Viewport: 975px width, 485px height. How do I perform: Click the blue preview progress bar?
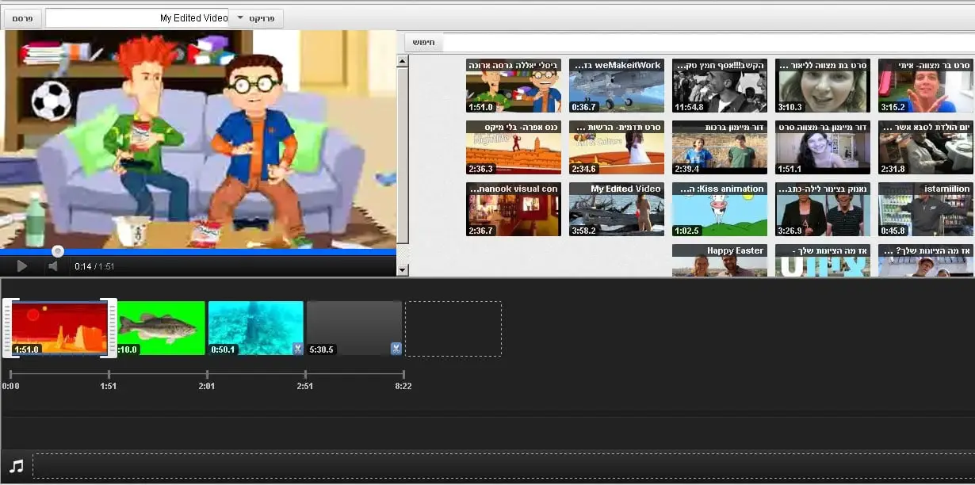[x=198, y=252]
